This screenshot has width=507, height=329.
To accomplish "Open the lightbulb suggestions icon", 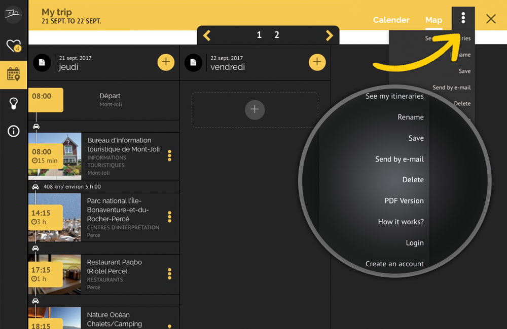I will point(14,103).
